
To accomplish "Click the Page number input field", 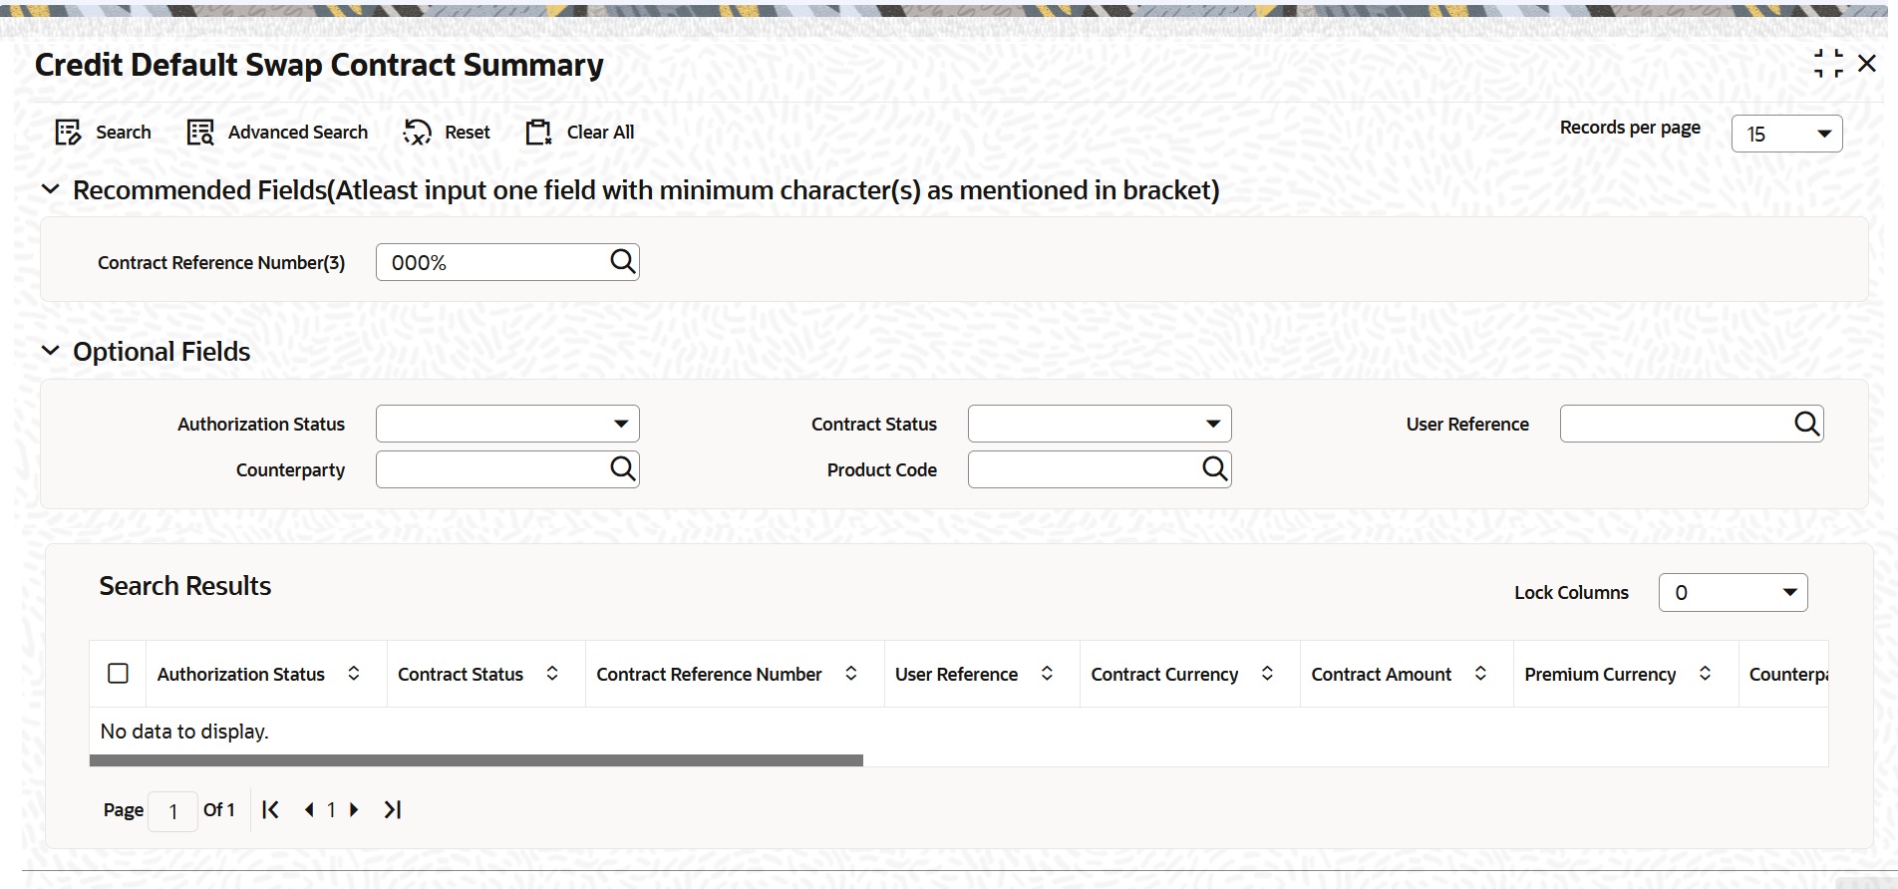I will click(x=172, y=811).
